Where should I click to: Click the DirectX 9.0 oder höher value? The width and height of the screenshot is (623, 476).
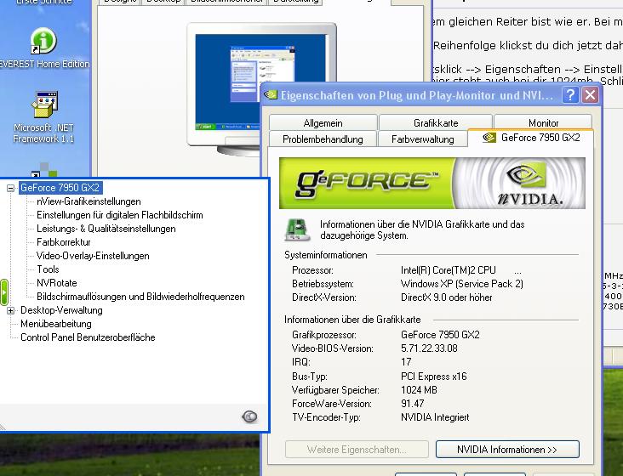pos(446,297)
